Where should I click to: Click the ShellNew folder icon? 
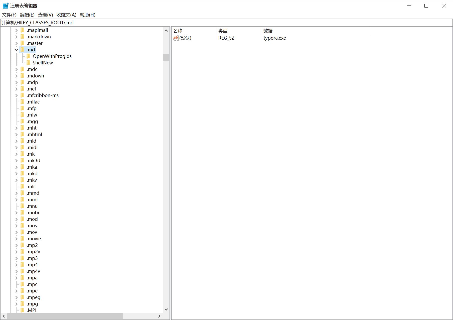click(x=28, y=63)
